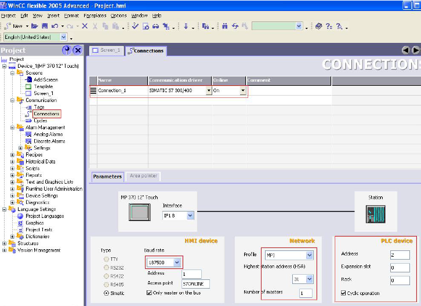Screen dimensions: 421x306
Task: Close the Project panel with X icon
Action: tap(78, 50)
